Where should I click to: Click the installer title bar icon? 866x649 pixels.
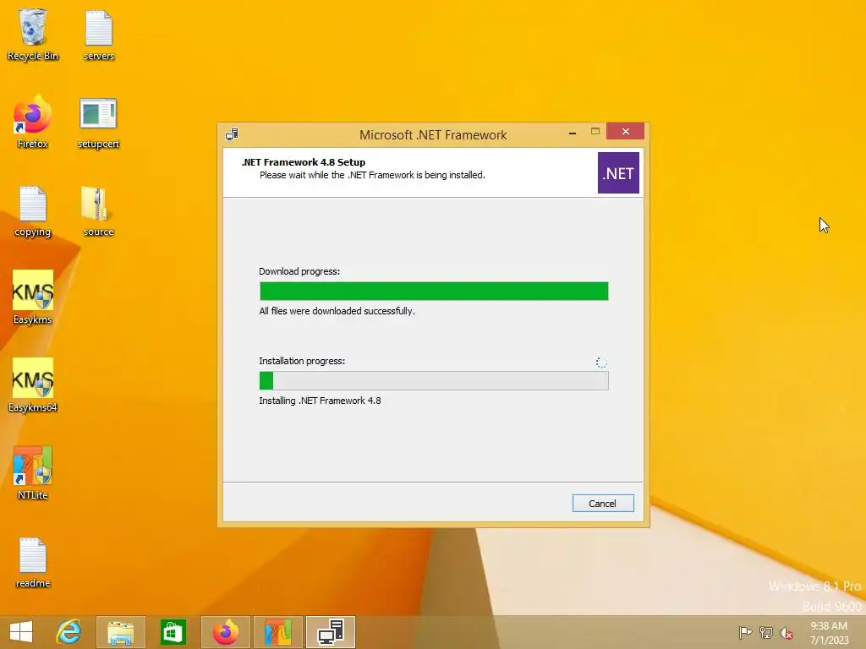pyautogui.click(x=232, y=134)
